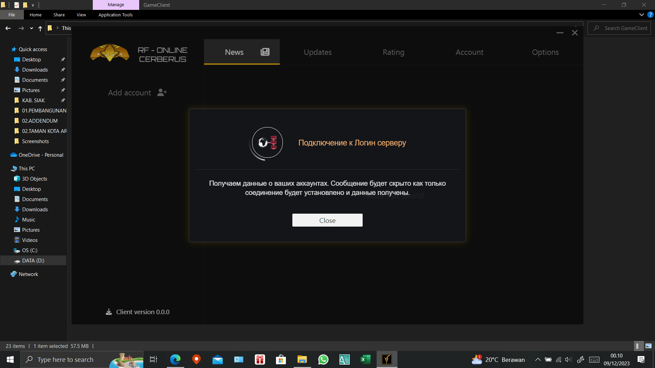
Task: Click the server connection icon in dialog
Action: [267, 142]
